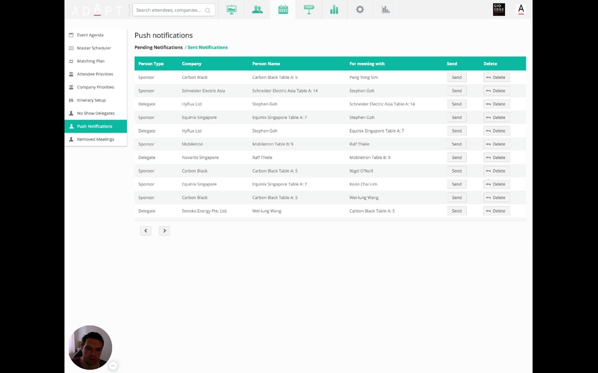Screen dimensions: 598x373
Task: Open No Show Delegates in sidebar
Action: coord(96,113)
